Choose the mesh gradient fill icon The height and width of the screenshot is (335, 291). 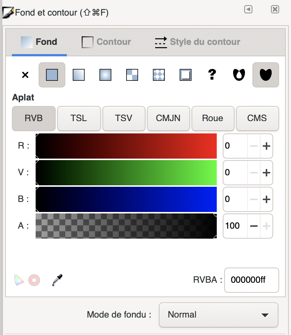click(x=132, y=75)
